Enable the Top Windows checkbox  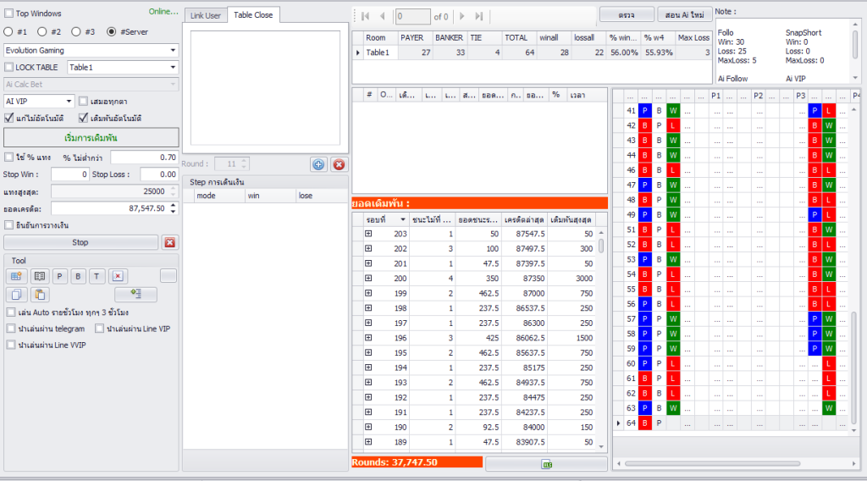pyautogui.click(x=9, y=14)
